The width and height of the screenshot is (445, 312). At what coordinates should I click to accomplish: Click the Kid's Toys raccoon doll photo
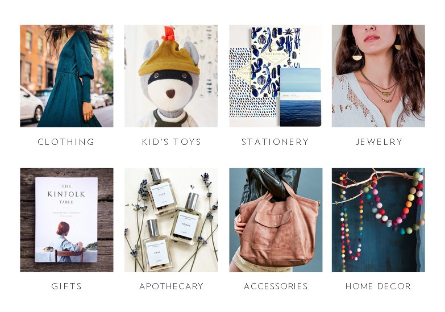(171, 76)
